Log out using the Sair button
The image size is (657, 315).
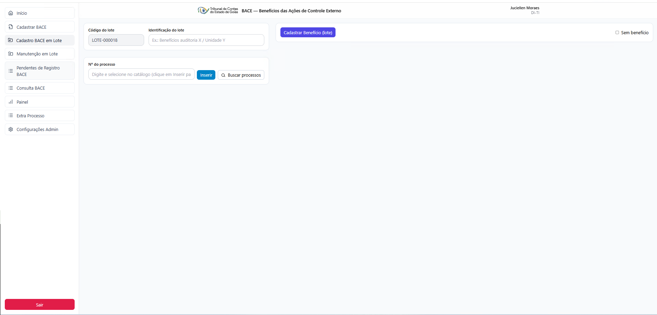point(40,304)
